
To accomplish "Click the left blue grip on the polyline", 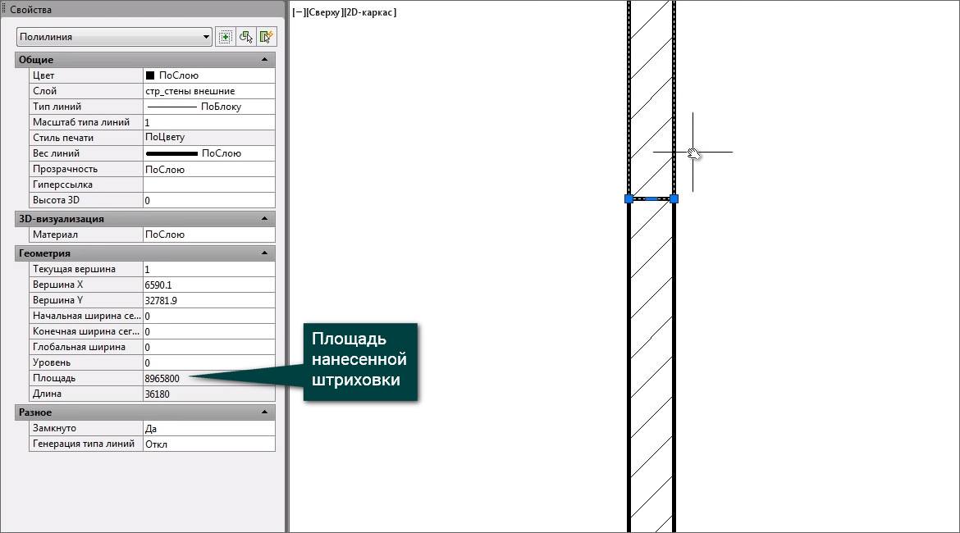I will [x=629, y=198].
